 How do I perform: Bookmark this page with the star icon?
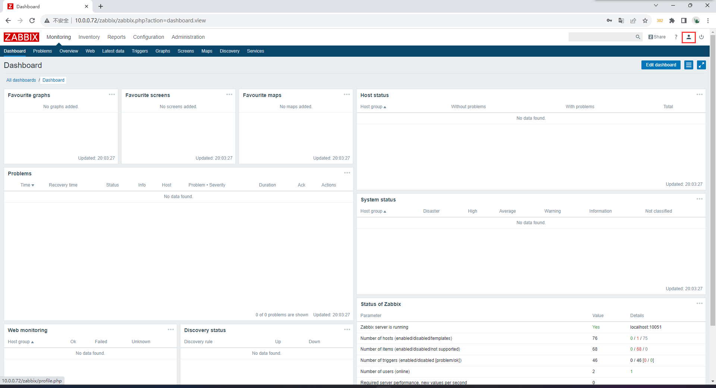pos(645,21)
